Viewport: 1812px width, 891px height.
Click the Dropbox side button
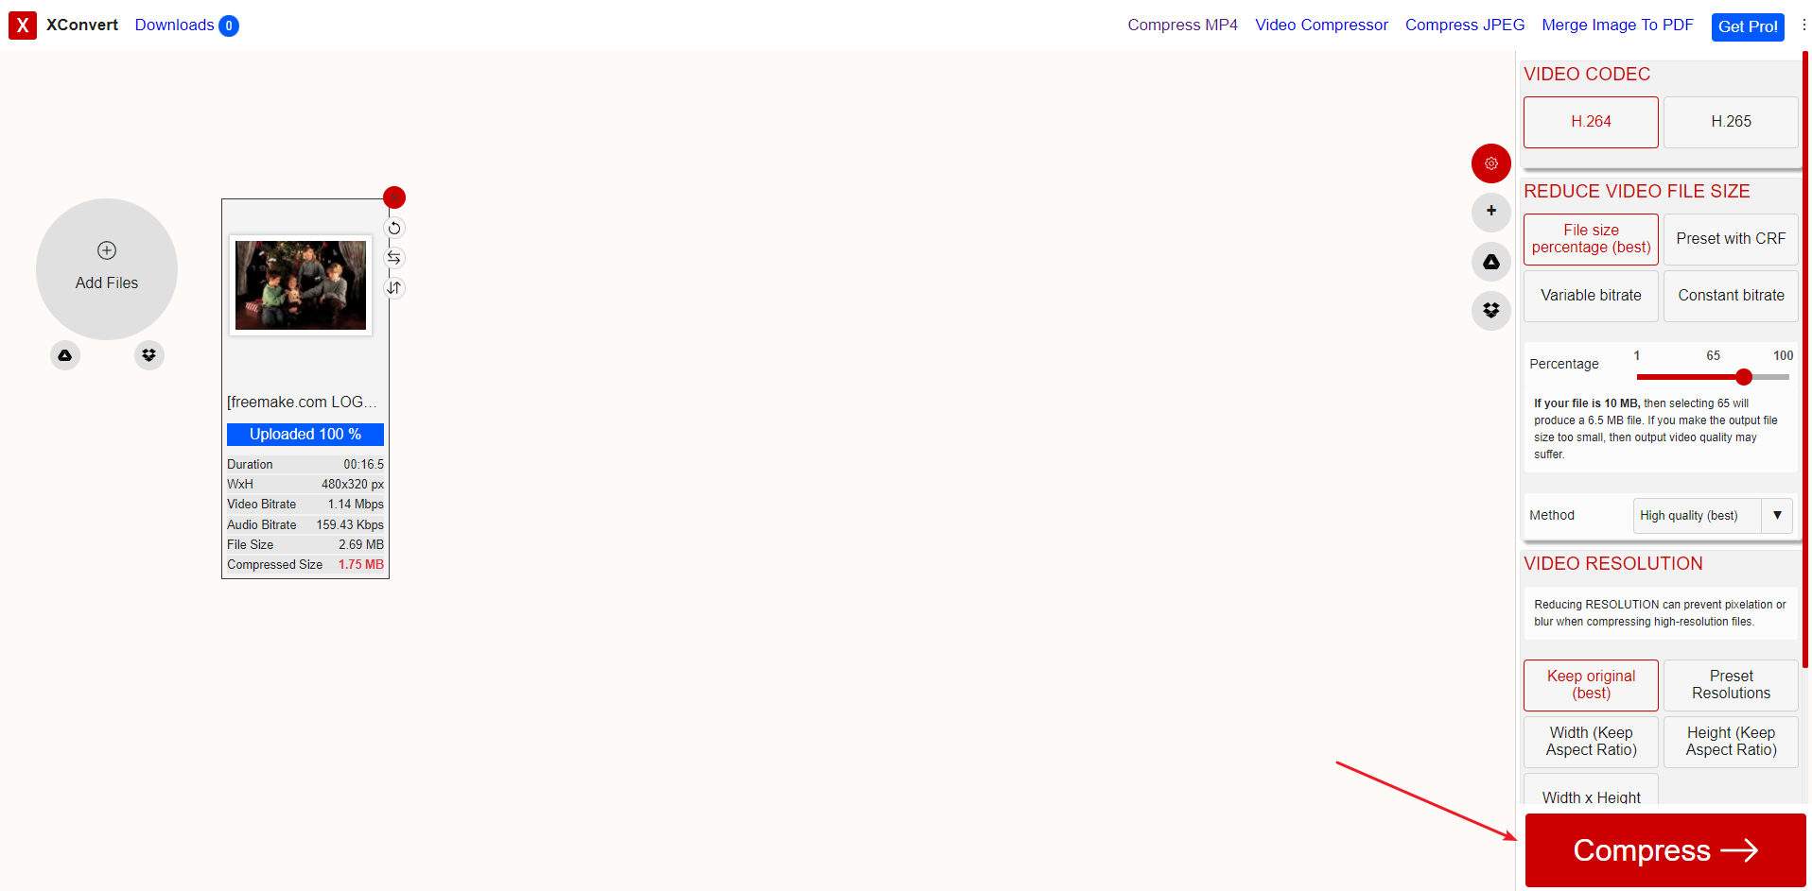(1490, 311)
